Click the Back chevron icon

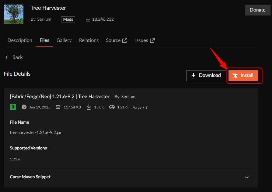point(7,57)
